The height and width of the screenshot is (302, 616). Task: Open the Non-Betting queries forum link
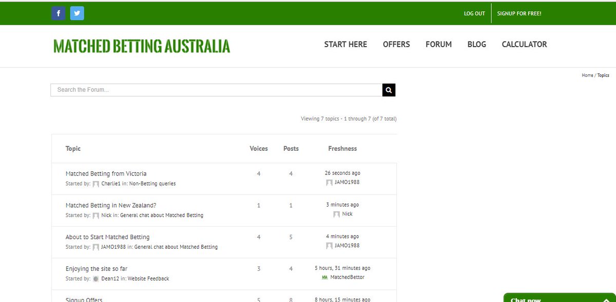(152, 184)
